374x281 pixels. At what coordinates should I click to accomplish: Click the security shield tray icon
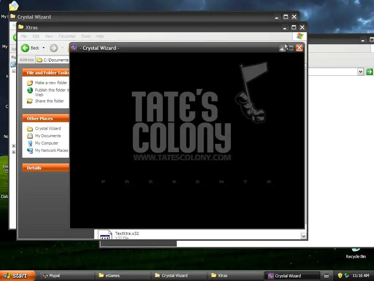point(340,276)
